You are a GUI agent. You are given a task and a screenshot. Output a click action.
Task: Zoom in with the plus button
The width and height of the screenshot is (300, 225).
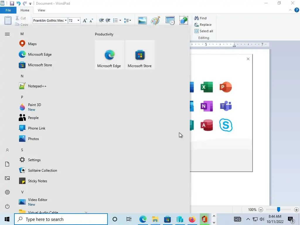click(296, 210)
